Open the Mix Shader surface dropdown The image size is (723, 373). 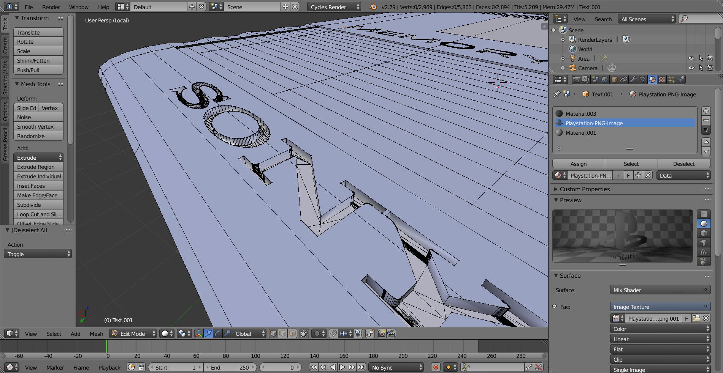pos(660,290)
